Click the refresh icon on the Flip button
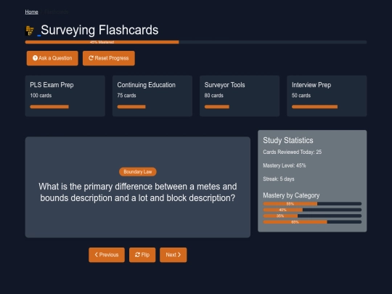392x294 pixels. point(137,255)
